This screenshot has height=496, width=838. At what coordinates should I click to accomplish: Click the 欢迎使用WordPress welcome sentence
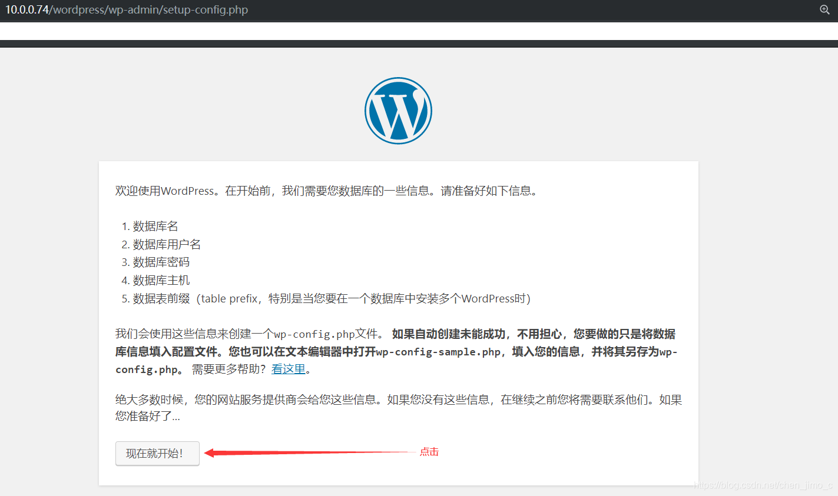click(327, 191)
